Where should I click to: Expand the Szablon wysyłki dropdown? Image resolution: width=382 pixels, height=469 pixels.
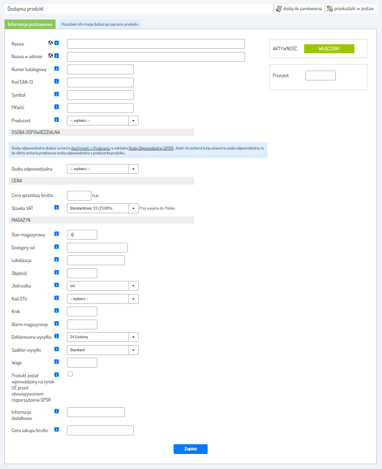click(x=103, y=350)
